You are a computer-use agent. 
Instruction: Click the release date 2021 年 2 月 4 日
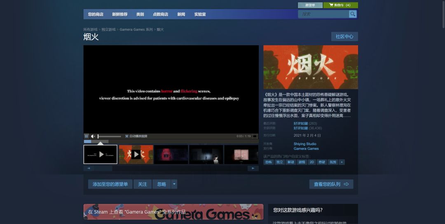tap(307, 135)
